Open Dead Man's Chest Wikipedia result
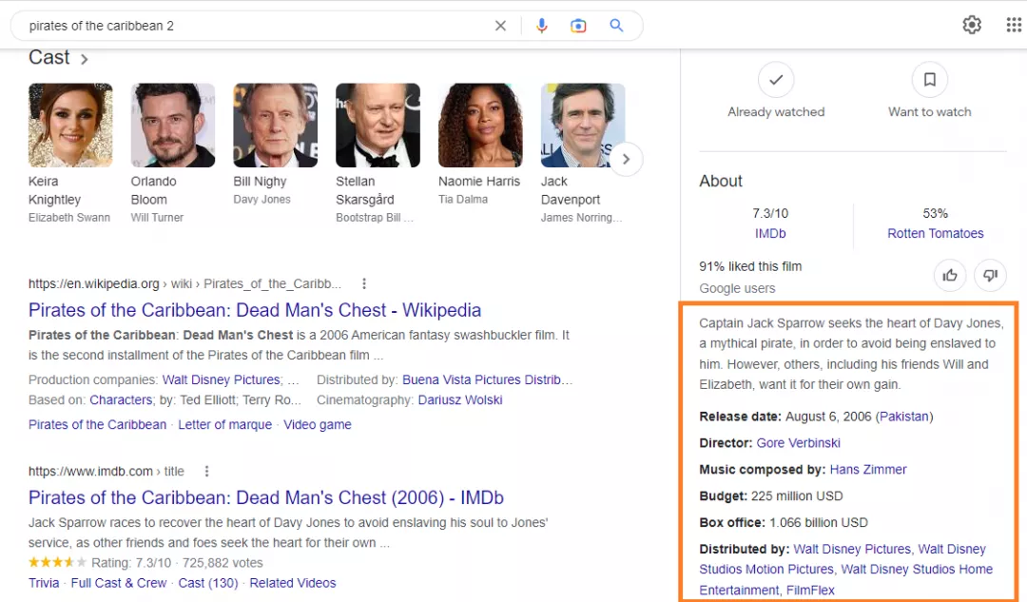The height and width of the screenshot is (602, 1027). coord(255,310)
